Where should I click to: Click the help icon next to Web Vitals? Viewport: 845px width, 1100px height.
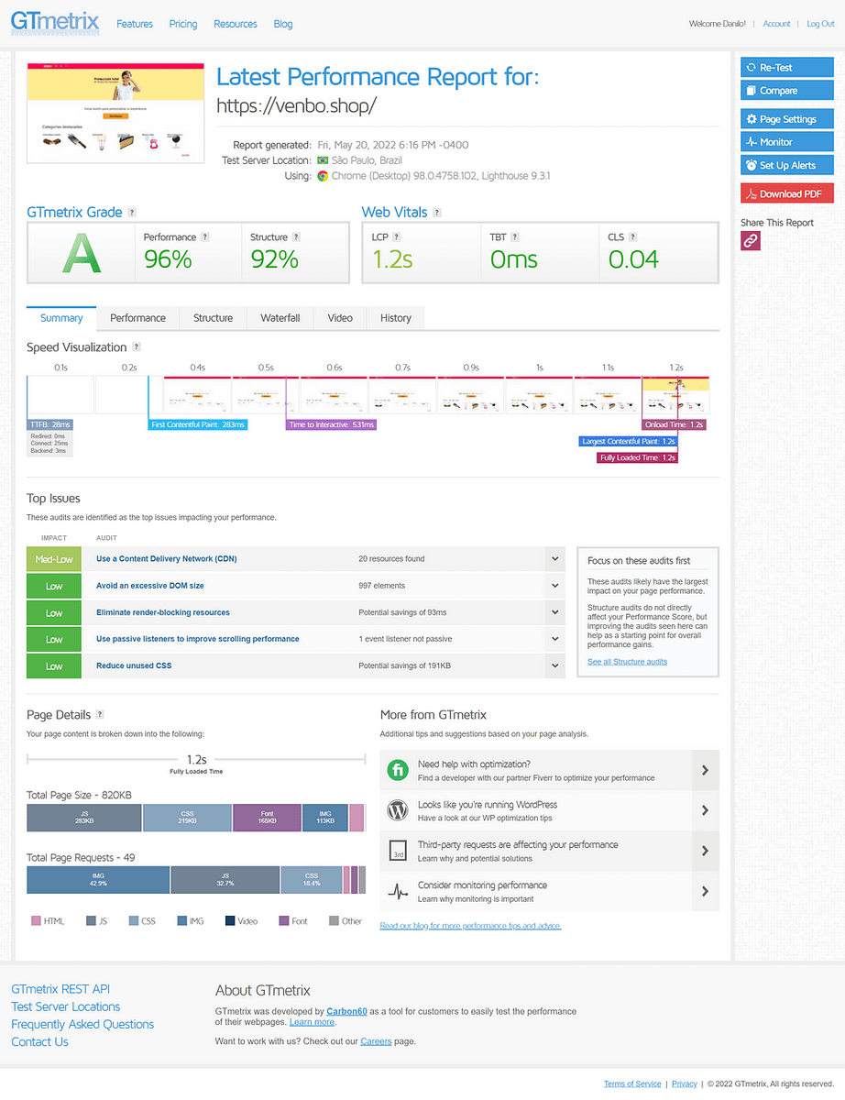click(437, 213)
